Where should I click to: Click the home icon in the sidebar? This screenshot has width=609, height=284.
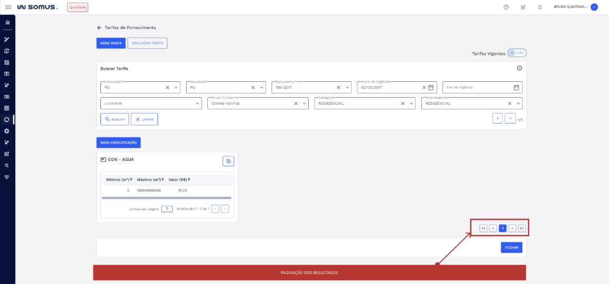coord(7,22)
